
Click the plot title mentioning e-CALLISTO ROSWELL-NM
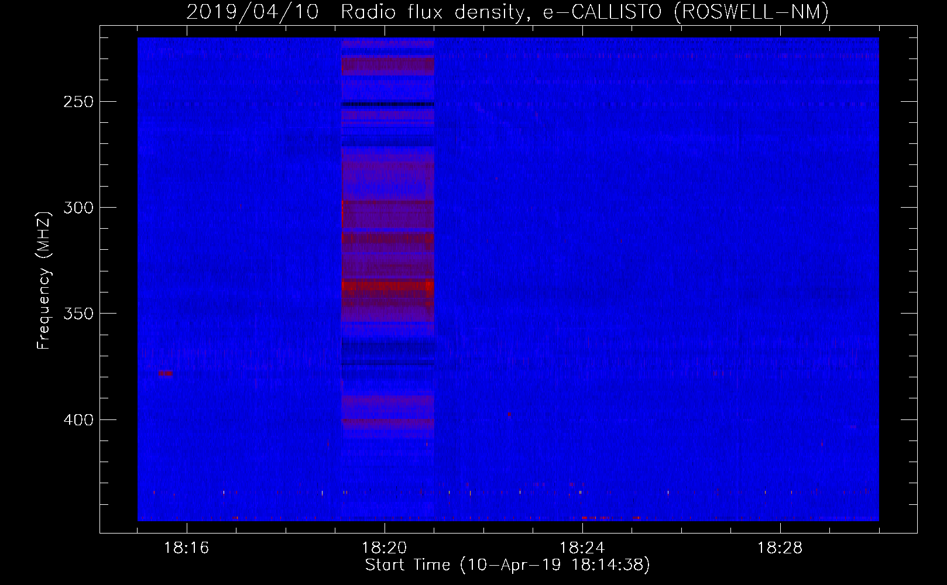click(507, 12)
